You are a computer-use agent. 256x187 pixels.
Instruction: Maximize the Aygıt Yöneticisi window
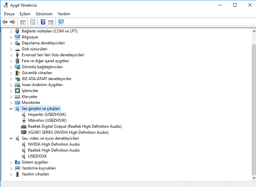(x=235, y=5)
